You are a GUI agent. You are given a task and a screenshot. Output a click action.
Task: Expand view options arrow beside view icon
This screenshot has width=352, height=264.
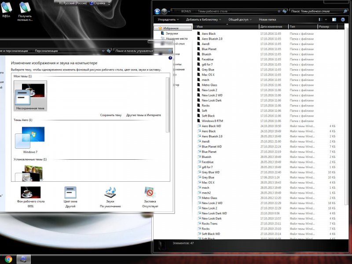pos(326,19)
